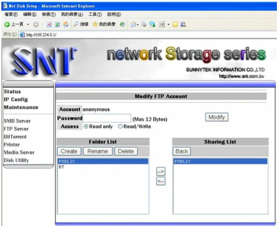The image size is (277, 226).
Task: Click the --> add to sharing button
Action: tap(161, 171)
